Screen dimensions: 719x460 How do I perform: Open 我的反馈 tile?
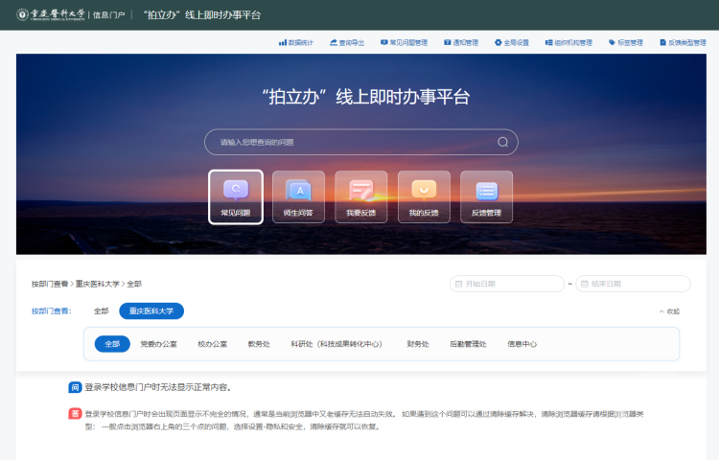(423, 196)
